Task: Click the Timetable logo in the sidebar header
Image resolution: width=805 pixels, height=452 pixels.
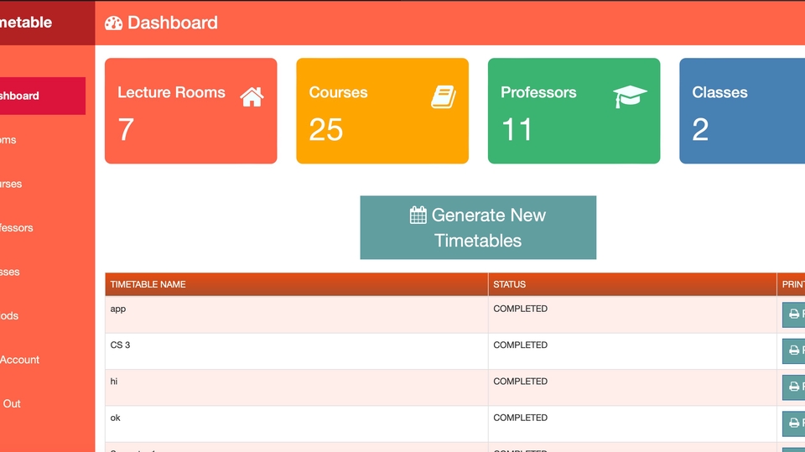Action: [x=26, y=23]
